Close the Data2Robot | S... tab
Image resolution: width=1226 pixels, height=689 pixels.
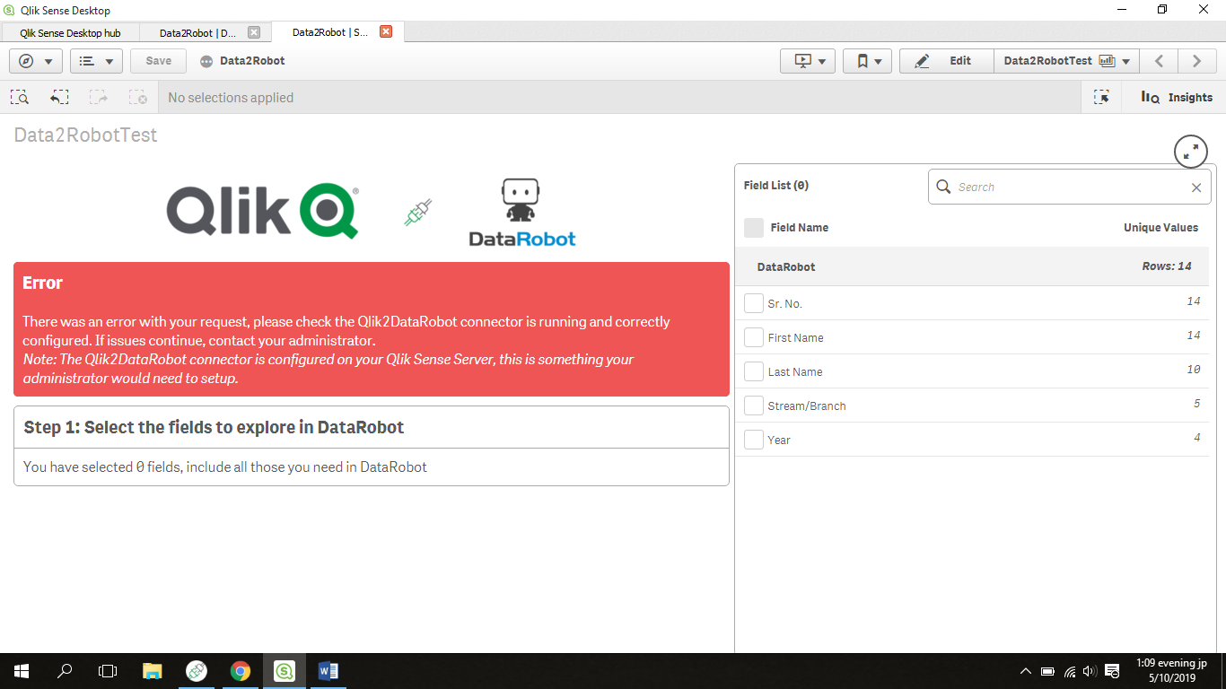click(386, 31)
